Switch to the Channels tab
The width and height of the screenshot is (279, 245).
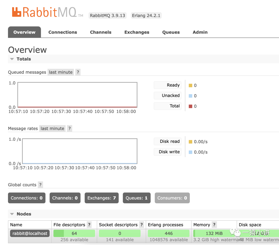click(x=101, y=32)
